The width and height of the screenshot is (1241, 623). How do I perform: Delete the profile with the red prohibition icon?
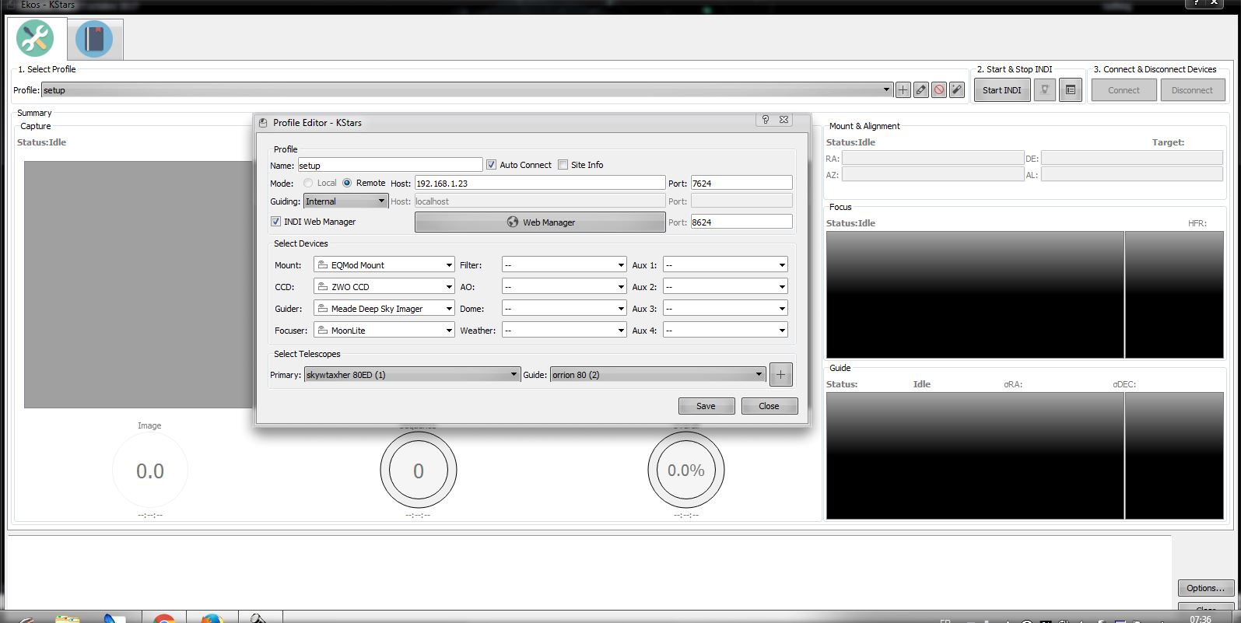click(939, 90)
